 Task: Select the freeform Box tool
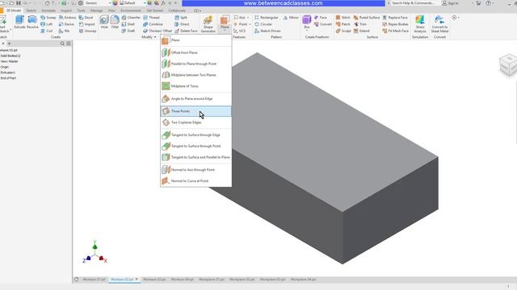(307, 21)
